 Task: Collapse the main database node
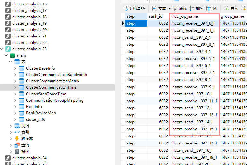[x=6, y=55]
